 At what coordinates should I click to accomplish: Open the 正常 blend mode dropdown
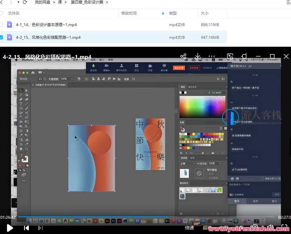(x=187, y=163)
